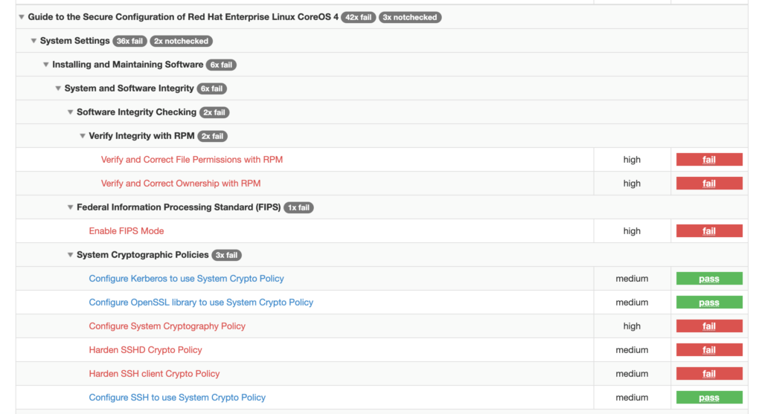
Task: Open Verify and Correct File Permissions rule
Action: tap(191, 160)
